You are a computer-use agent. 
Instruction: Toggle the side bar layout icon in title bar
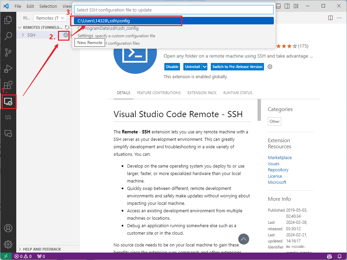point(287,6)
